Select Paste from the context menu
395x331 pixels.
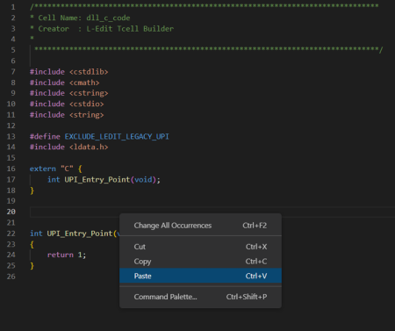tap(200, 276)
